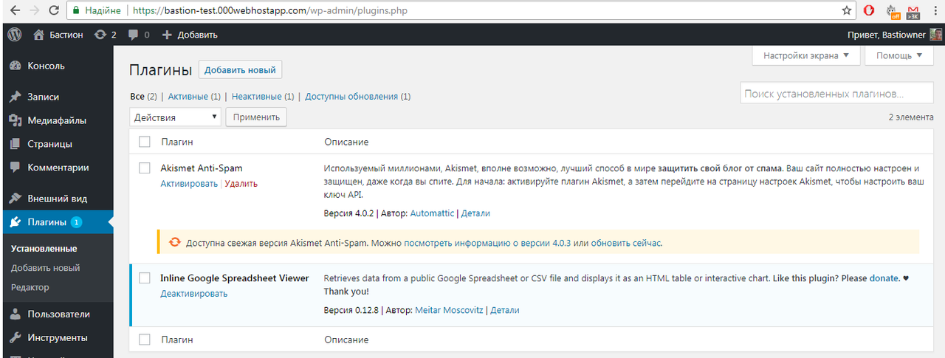The width and height of the screenshot is (945, 358).
Task: Open the Редактор submenu item
Action: point(30,287)
